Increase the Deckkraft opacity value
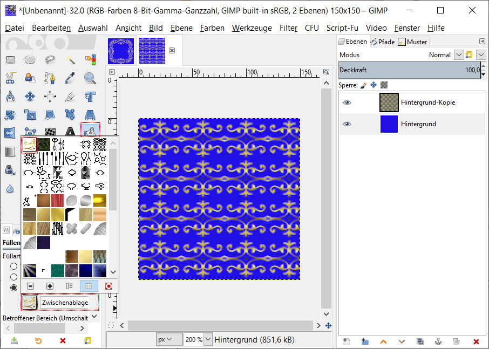 [x=484, y=66]
